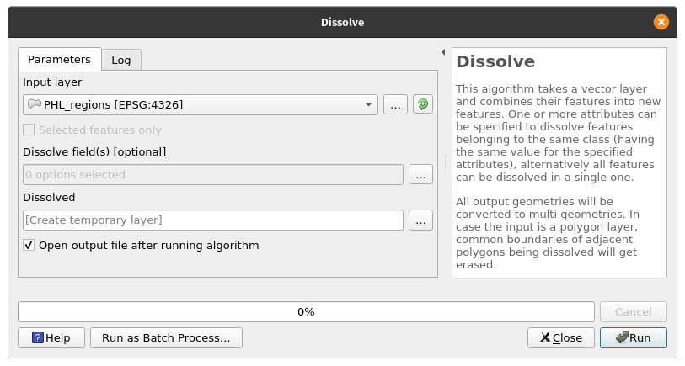685x366 pixels.
Task: Click the iterate over features refresh icon
Action: pos(422,104)
